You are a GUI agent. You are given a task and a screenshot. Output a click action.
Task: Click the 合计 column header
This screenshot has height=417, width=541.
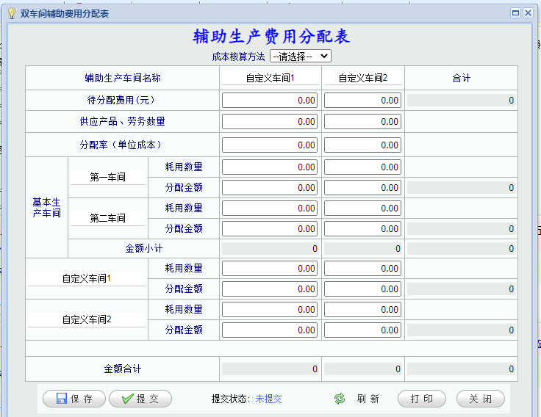click(462, 78)
